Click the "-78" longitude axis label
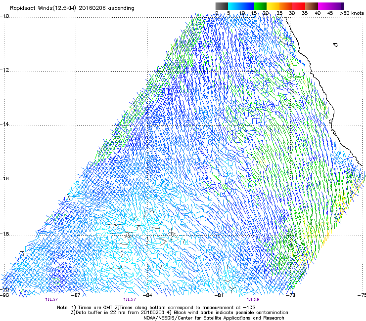366x321 pixels. pos(291,295)
